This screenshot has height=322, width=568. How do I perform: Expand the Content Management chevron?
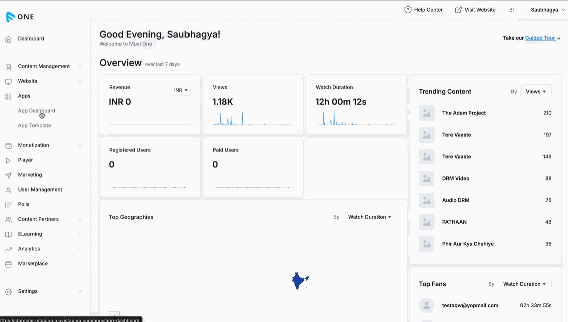tap(80, 66)
